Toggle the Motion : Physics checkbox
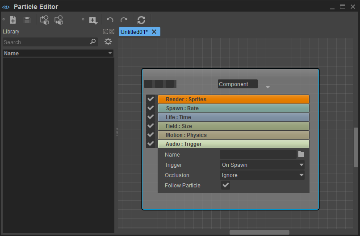Viewport: 360px width, 236px height. [151, 135]
